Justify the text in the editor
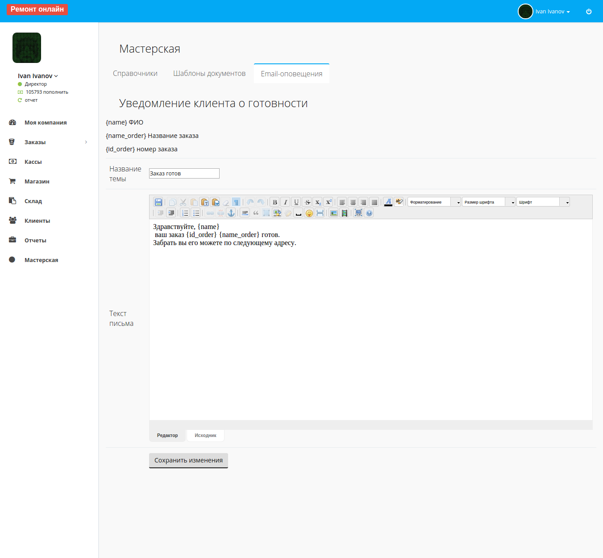The width and height of the screenshot is (603, 558). click(374, 202)
